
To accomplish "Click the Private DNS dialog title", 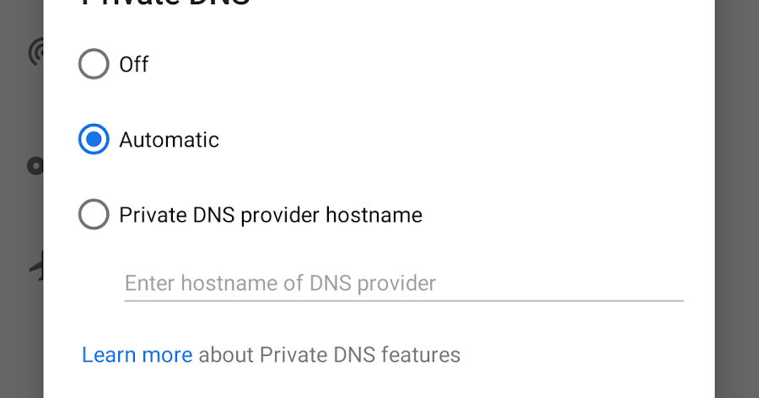I will pyautogui.click(x=165, y=3).
